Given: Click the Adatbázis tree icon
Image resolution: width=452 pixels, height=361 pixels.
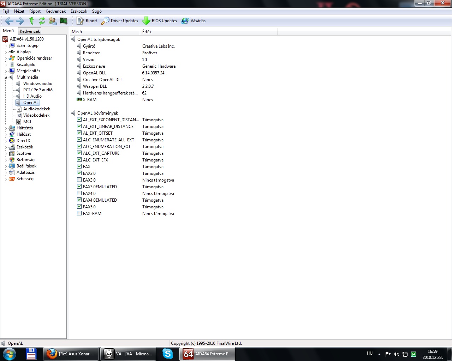Looking at the screenshot, I should coord(12,172).
